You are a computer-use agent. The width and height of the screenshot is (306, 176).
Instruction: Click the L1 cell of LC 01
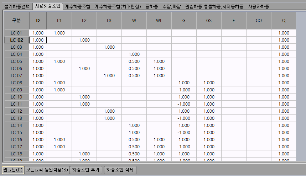pos(59,33)
